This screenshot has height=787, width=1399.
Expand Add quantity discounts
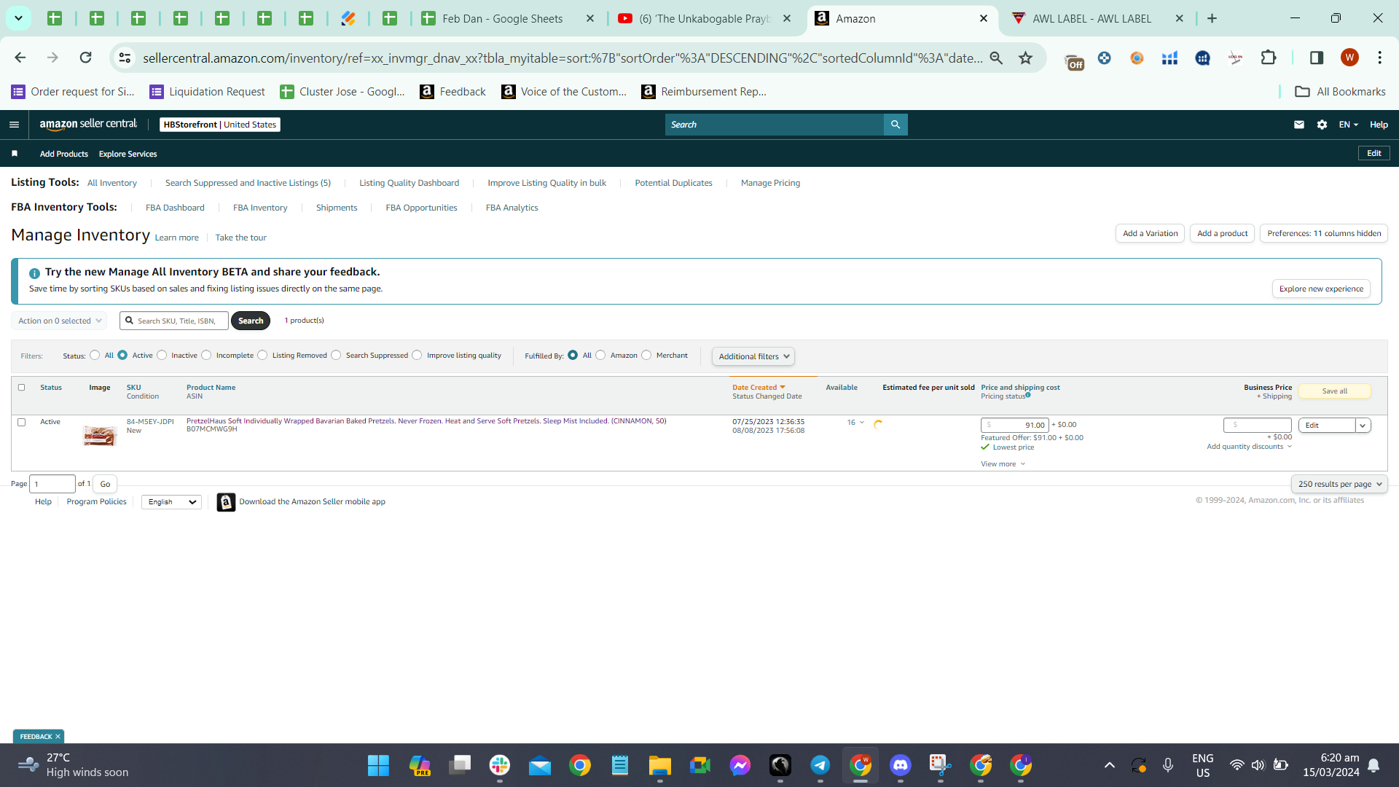coord(1249,447)
